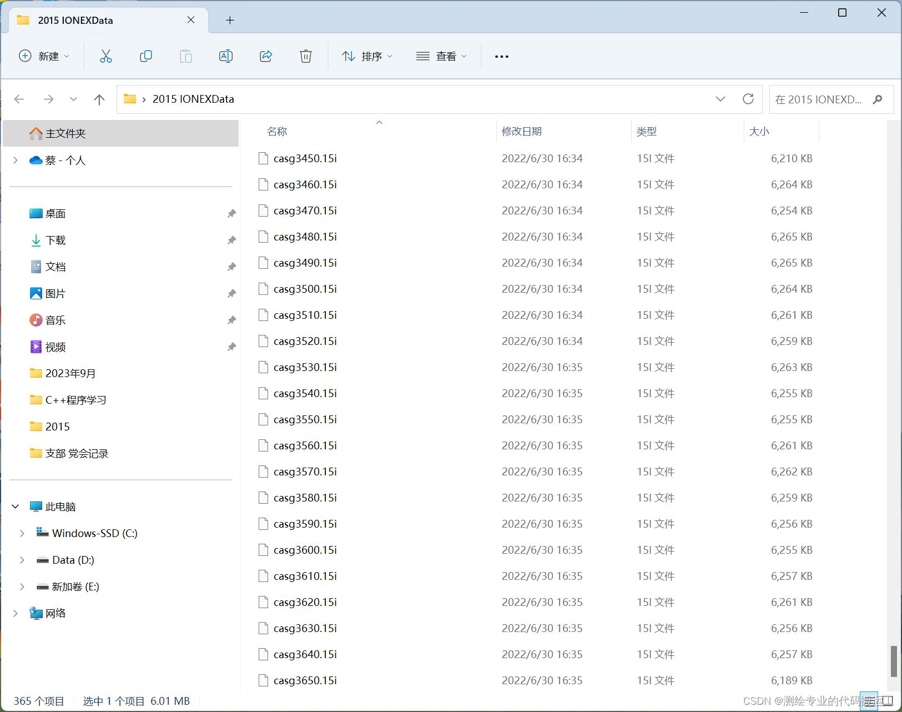Click the 2015 IONEXData tab title
The width and height of the screenshot is (902, 712).
coord(75,21)
